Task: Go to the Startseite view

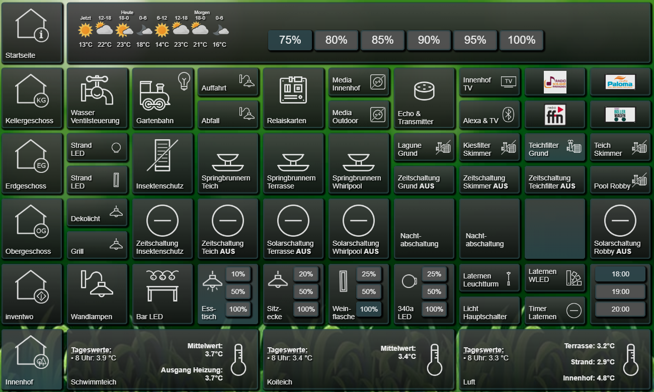Action: 32,33
